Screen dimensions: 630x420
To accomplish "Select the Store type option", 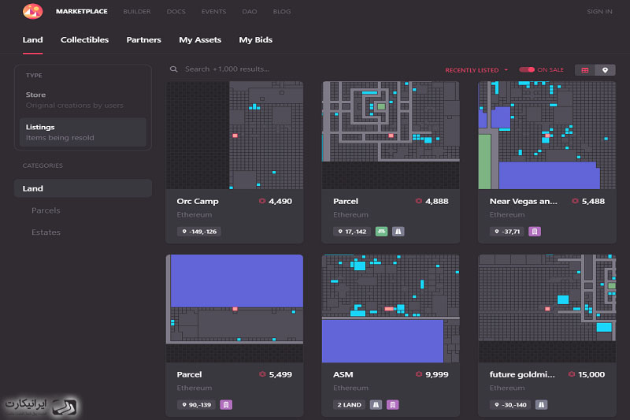I will 83,99.
